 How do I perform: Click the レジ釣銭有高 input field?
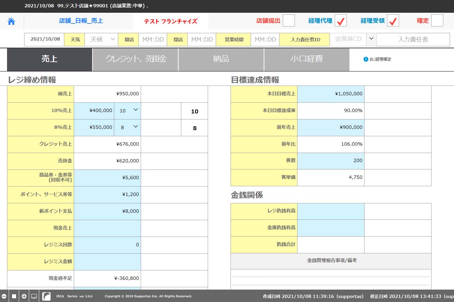click(x=331, y=211)
